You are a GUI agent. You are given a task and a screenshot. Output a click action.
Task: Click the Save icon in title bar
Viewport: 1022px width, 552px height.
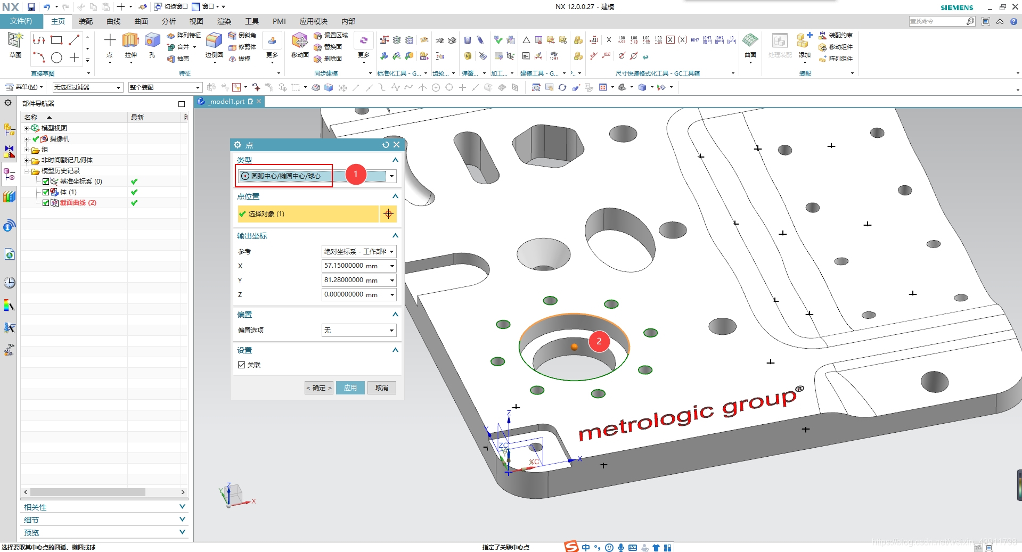31,7
